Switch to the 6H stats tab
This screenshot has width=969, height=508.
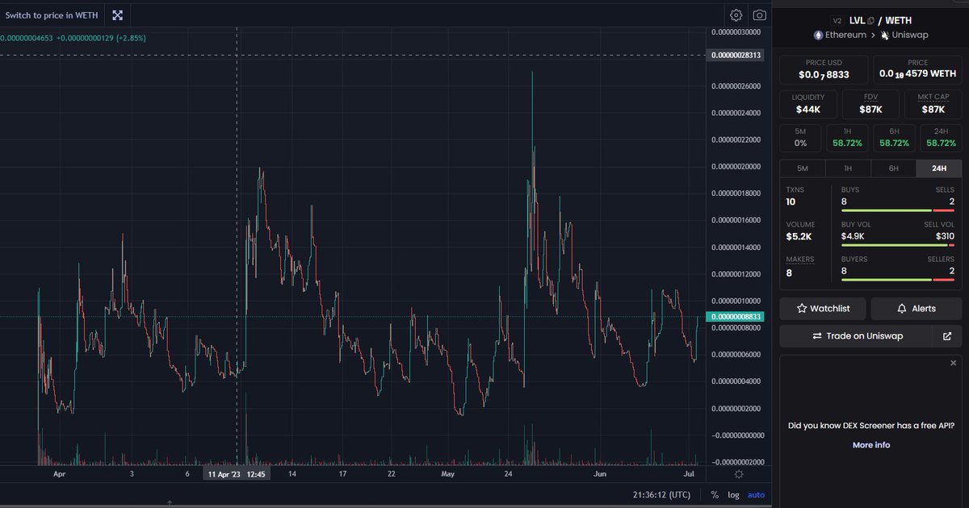click(893, 168)
